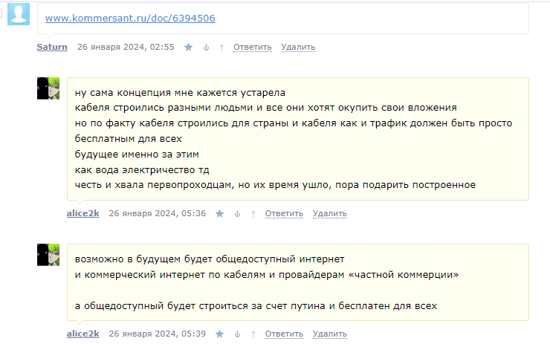Click text 'ну сама концепция мне кажется устарела'
The width and height of the screenshot is (550, 344).
(x=180, y=93)
